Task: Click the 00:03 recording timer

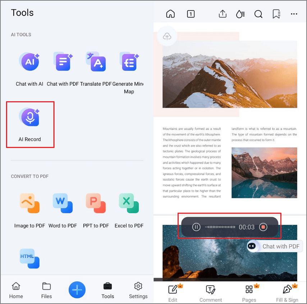Action: 247,227
